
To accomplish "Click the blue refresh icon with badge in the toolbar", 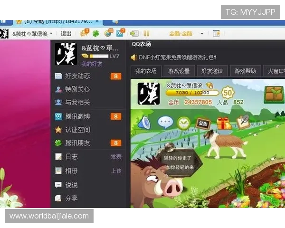I will [x=120, y=33].
